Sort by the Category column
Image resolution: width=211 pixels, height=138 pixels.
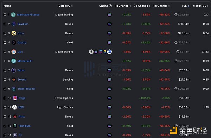click(65, 6)
